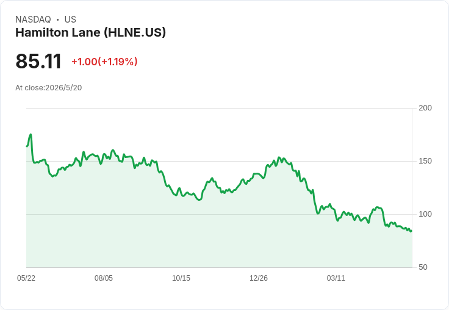The image size is (449, 310).
Task: Select the US market label
Action: pos(70,20)
